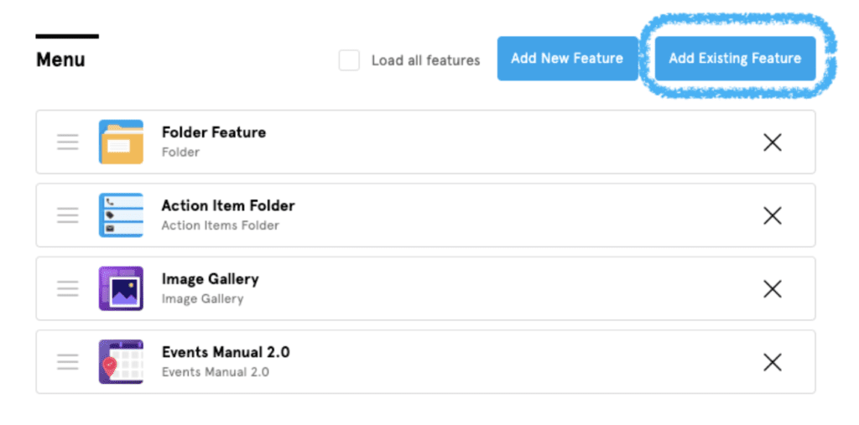Remove the Action Item Folder item
Image resolution: width=859 pixels, height=425 pixels.
pyautogui.click(x=773, y=215)
